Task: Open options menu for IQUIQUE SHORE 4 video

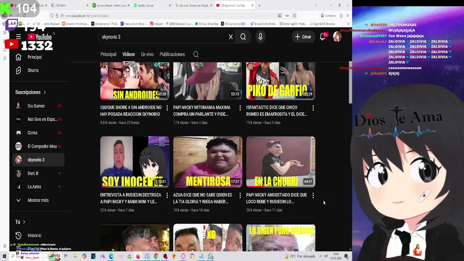Action: [167, 108]
